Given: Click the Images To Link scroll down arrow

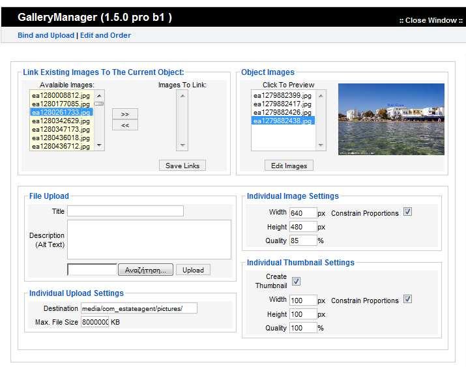Looking at the screenshot, I should coord(182,145).
